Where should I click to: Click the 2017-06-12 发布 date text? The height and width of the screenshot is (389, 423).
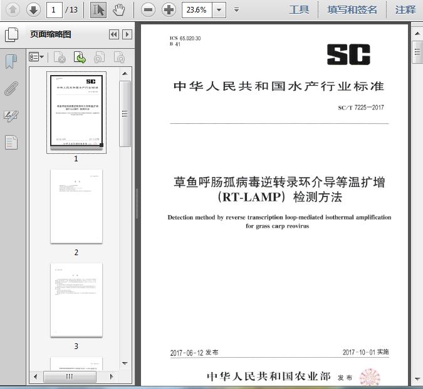(194, 353)
